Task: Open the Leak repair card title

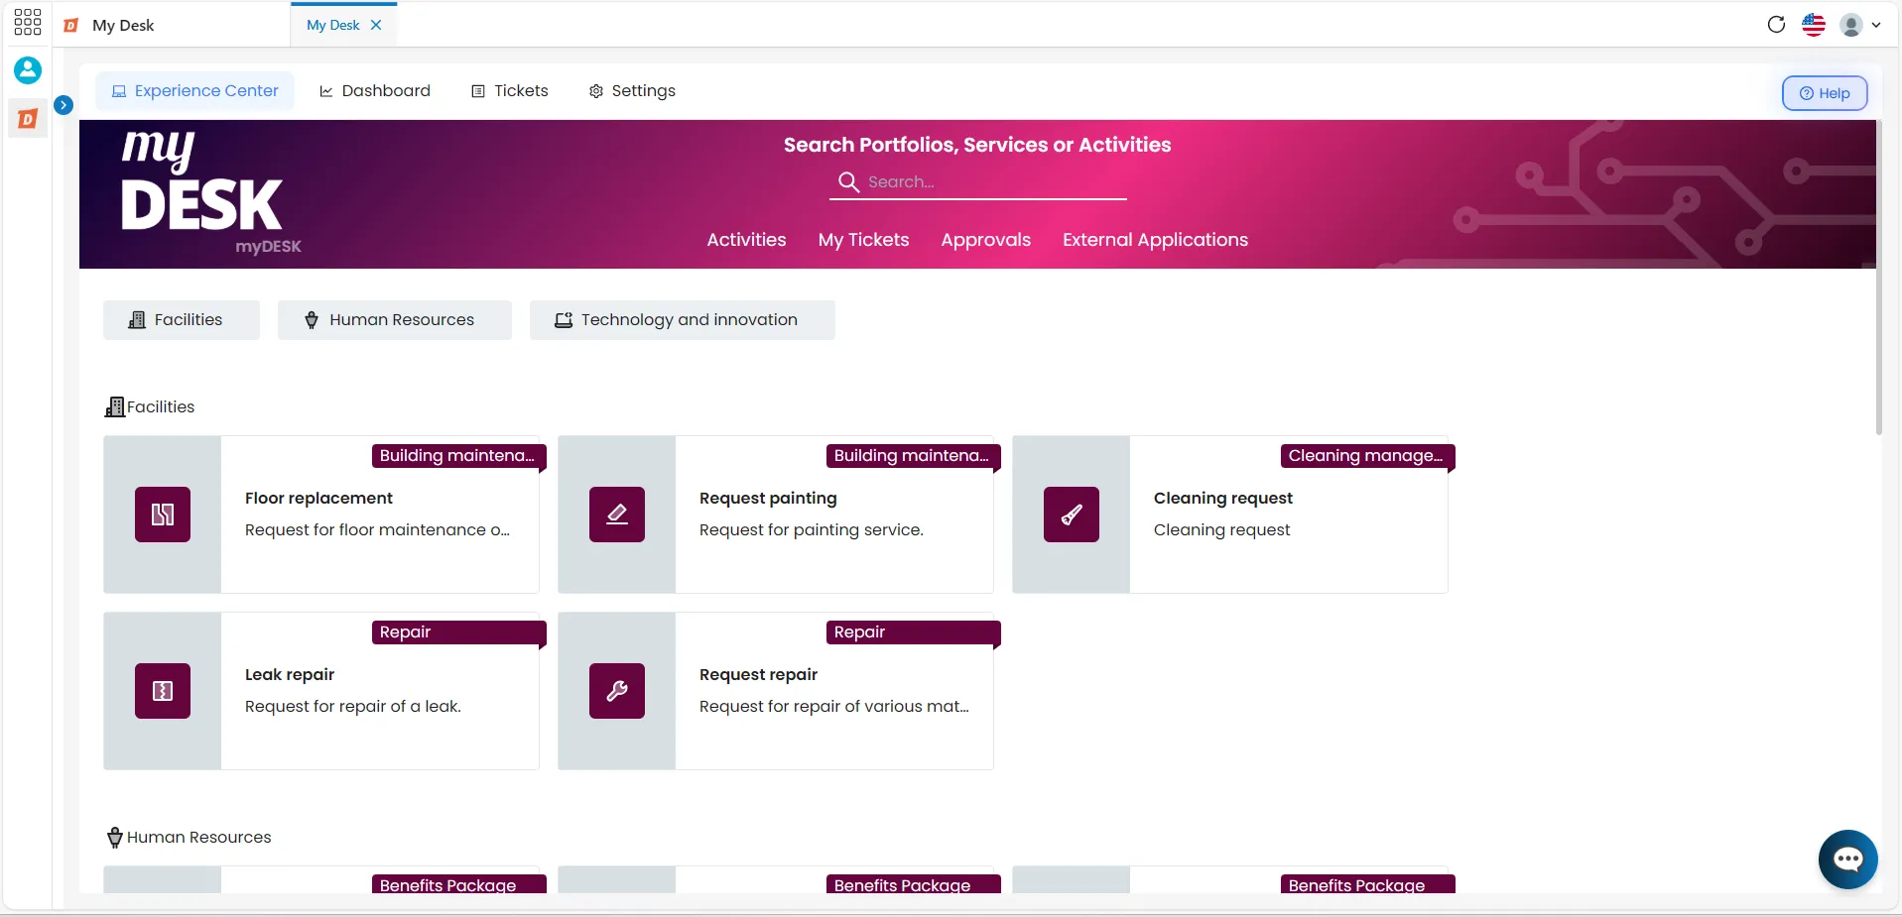Action: pyautogui.click(x=290, y=674)
